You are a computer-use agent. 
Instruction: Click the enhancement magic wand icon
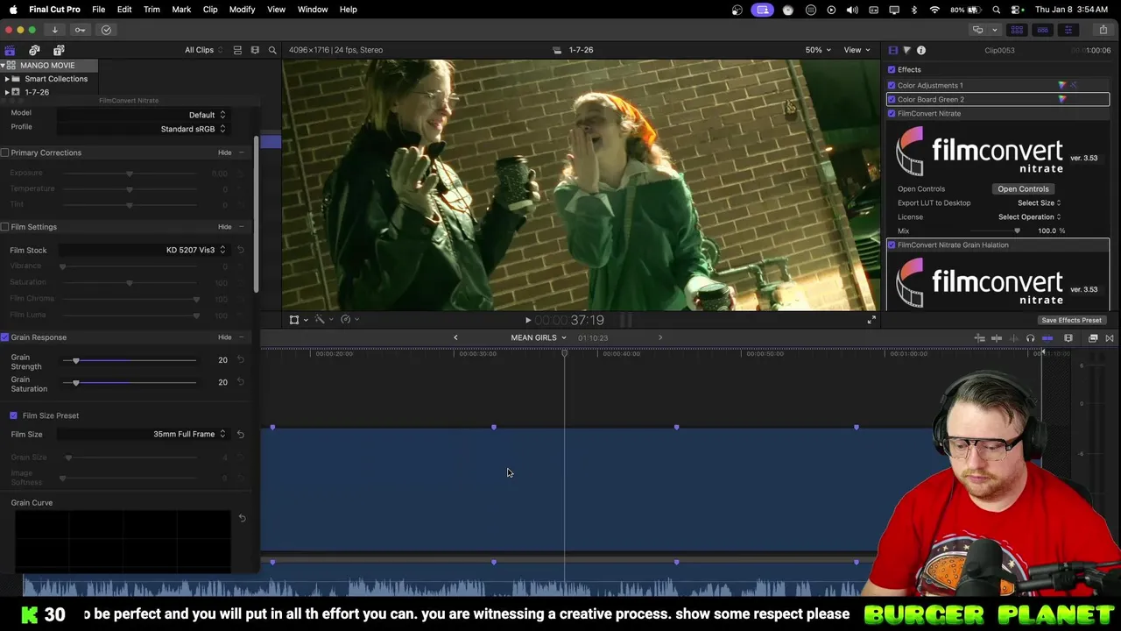(320, 320)
